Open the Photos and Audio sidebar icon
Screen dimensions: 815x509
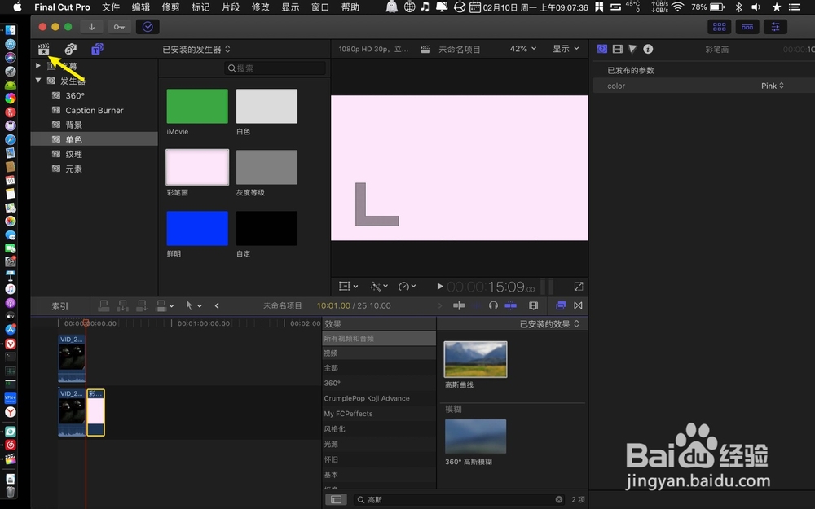(71, 49)
